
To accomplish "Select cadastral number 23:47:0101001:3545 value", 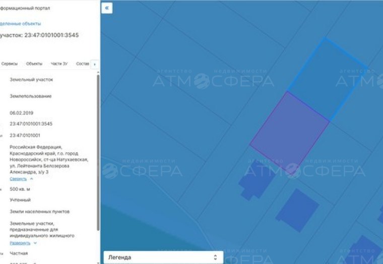I will (31, 124).
